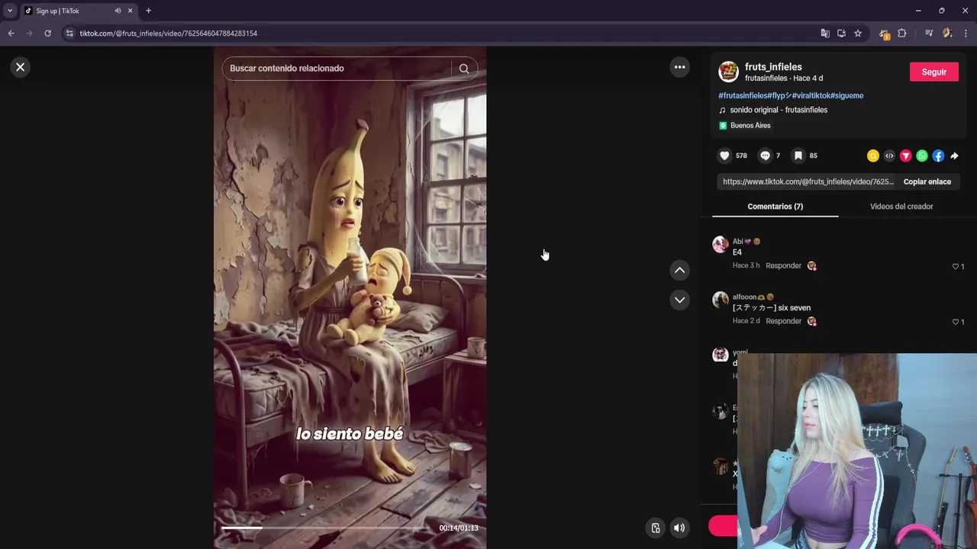
Task: Go to the next video with down arrow
Action: click(x=679, y=300)
